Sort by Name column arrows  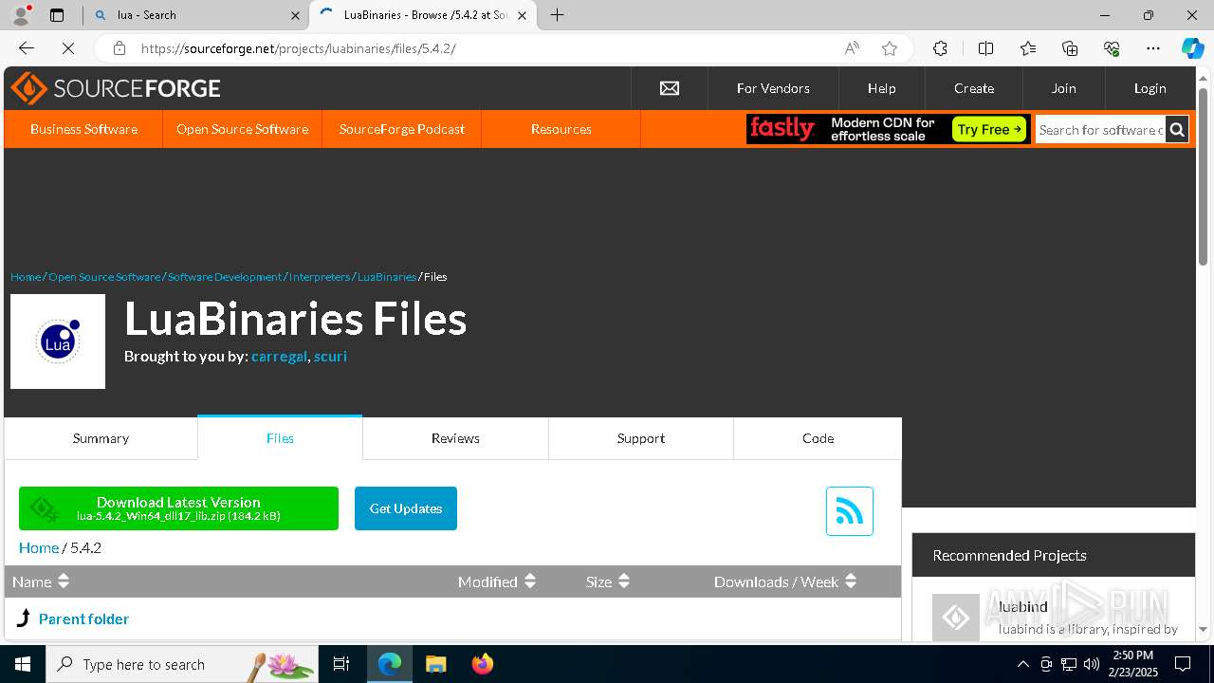click(x=64, y=581)
